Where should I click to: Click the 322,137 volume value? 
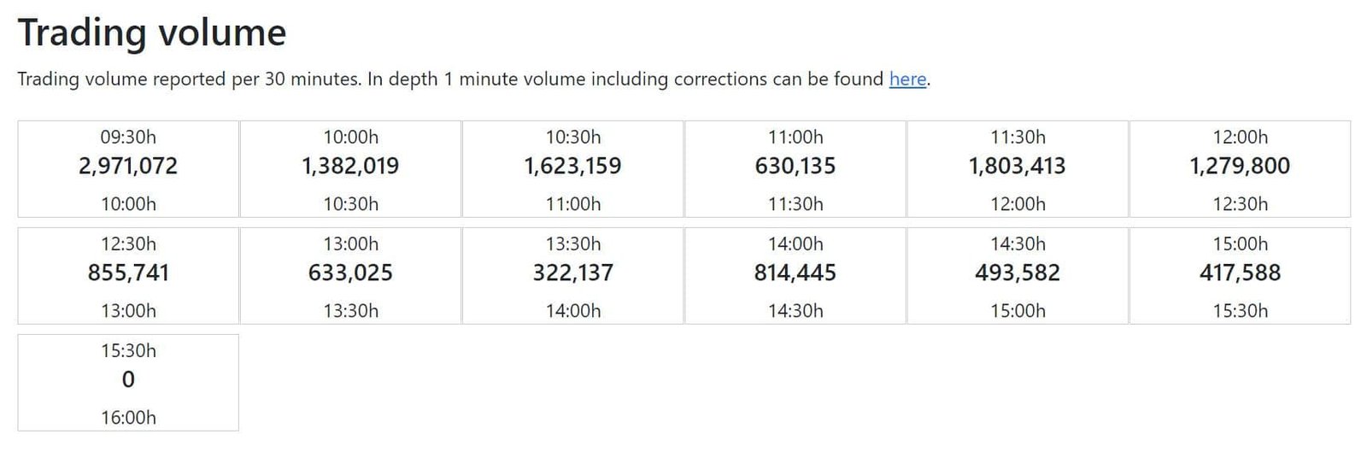point(573,273)
